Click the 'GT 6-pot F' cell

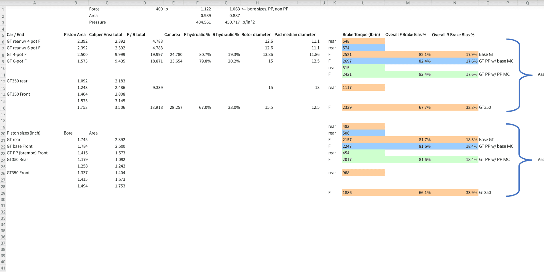click(17, 61)
